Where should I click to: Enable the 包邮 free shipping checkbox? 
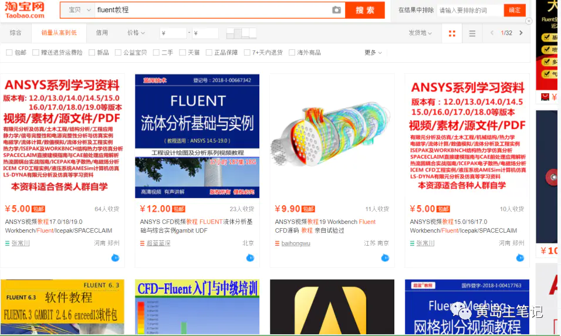pos(9,53)
